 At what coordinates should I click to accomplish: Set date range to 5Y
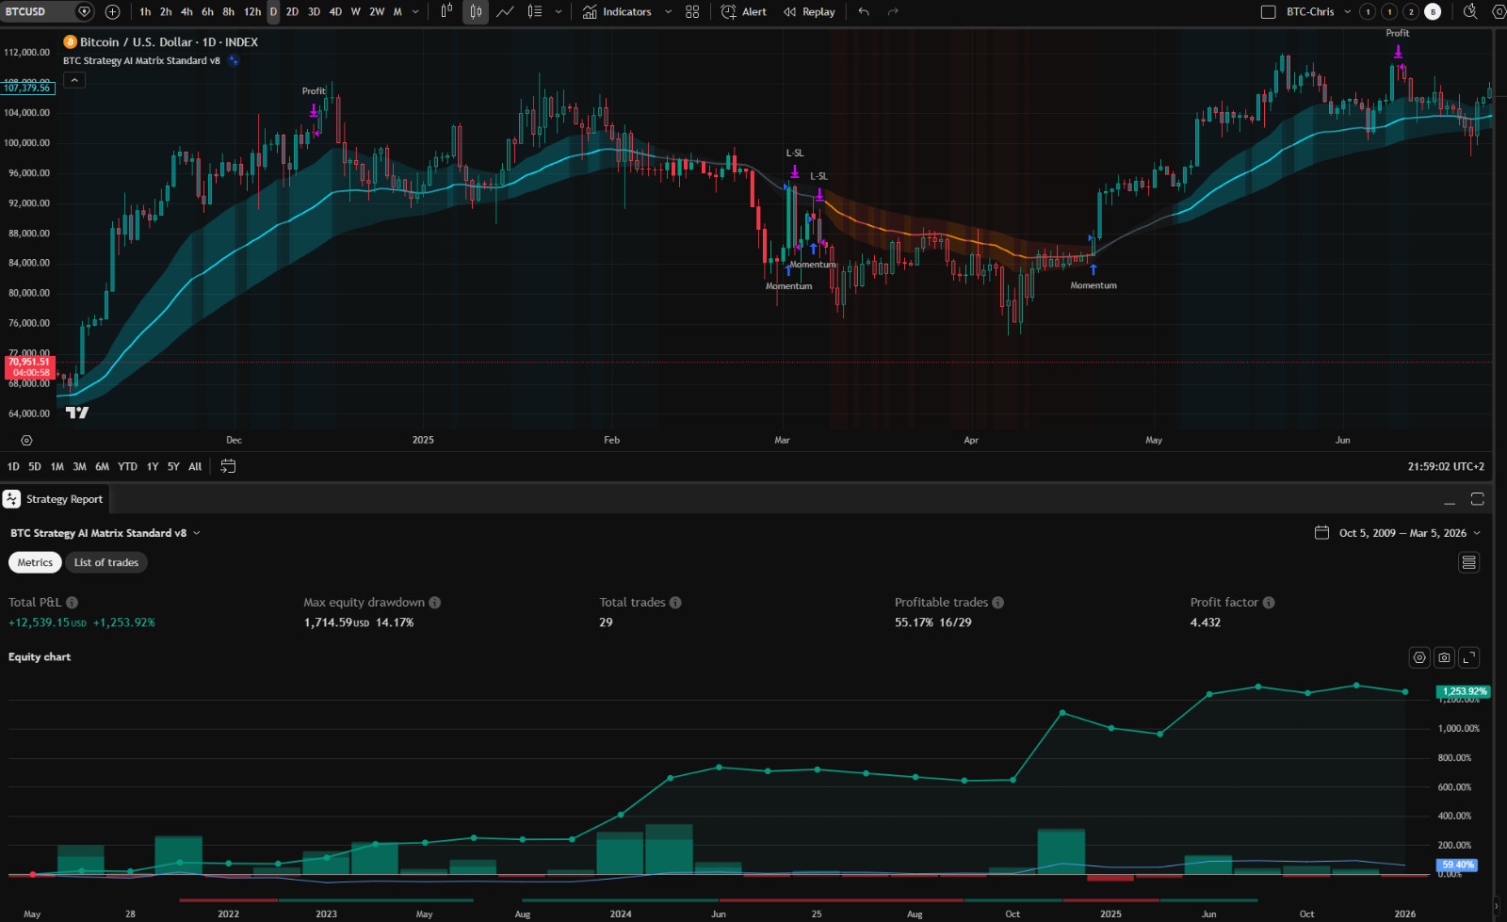pyautogui.click(x=173, y=466)
